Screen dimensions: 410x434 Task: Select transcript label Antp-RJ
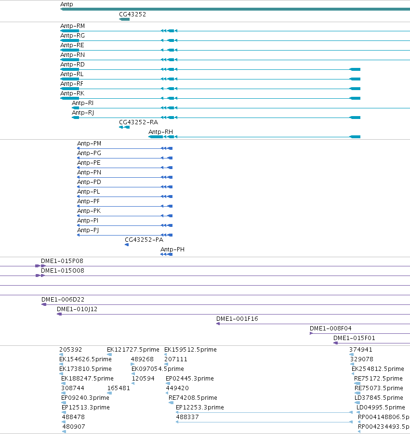point(83,113)
